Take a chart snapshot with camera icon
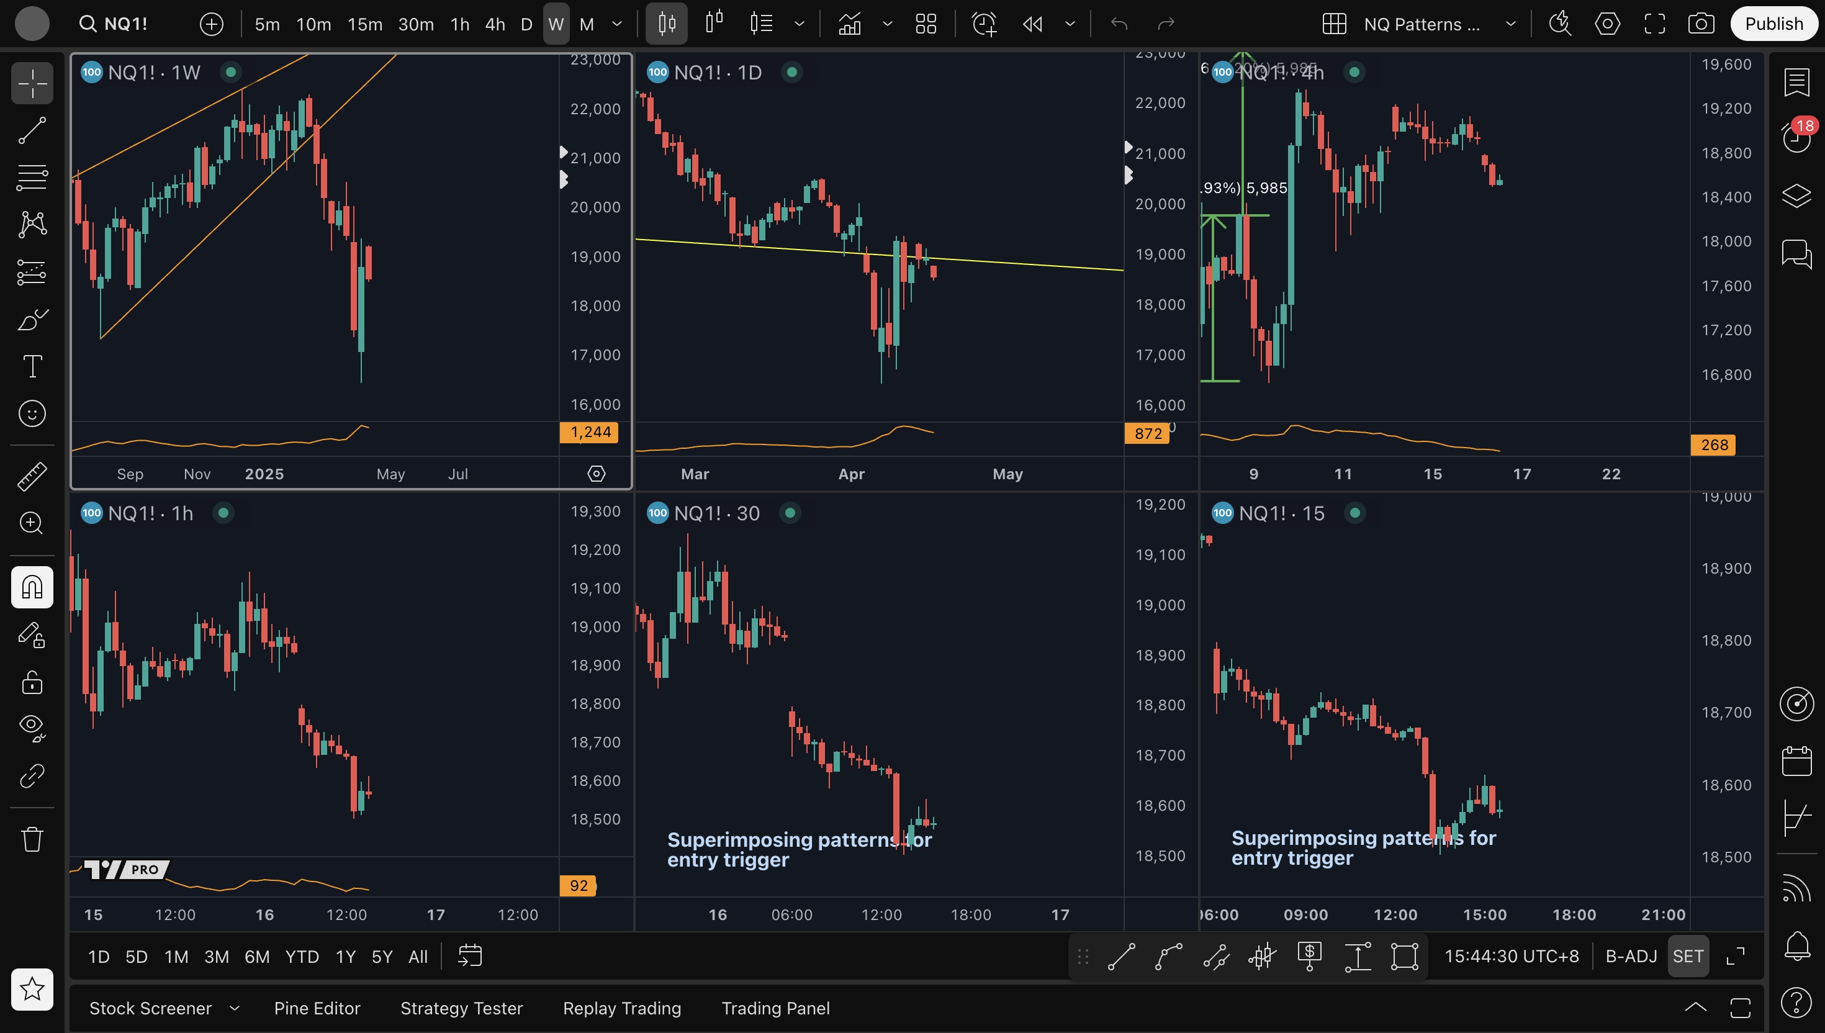Viewport: 1825px width, 1033px height. (x=1701, y=24)
